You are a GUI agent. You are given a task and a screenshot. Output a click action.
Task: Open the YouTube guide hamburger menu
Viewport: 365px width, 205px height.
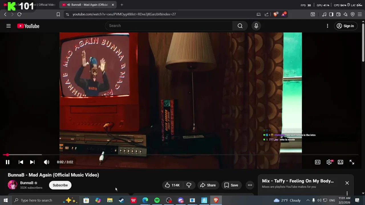[9, 26]
